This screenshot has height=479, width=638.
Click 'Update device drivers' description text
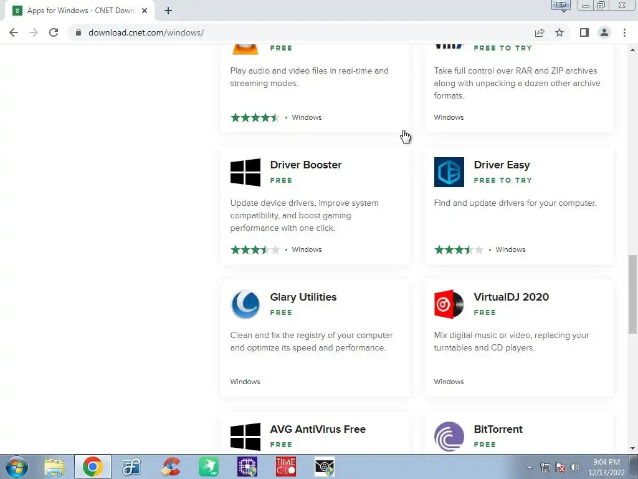coord(304,215)
